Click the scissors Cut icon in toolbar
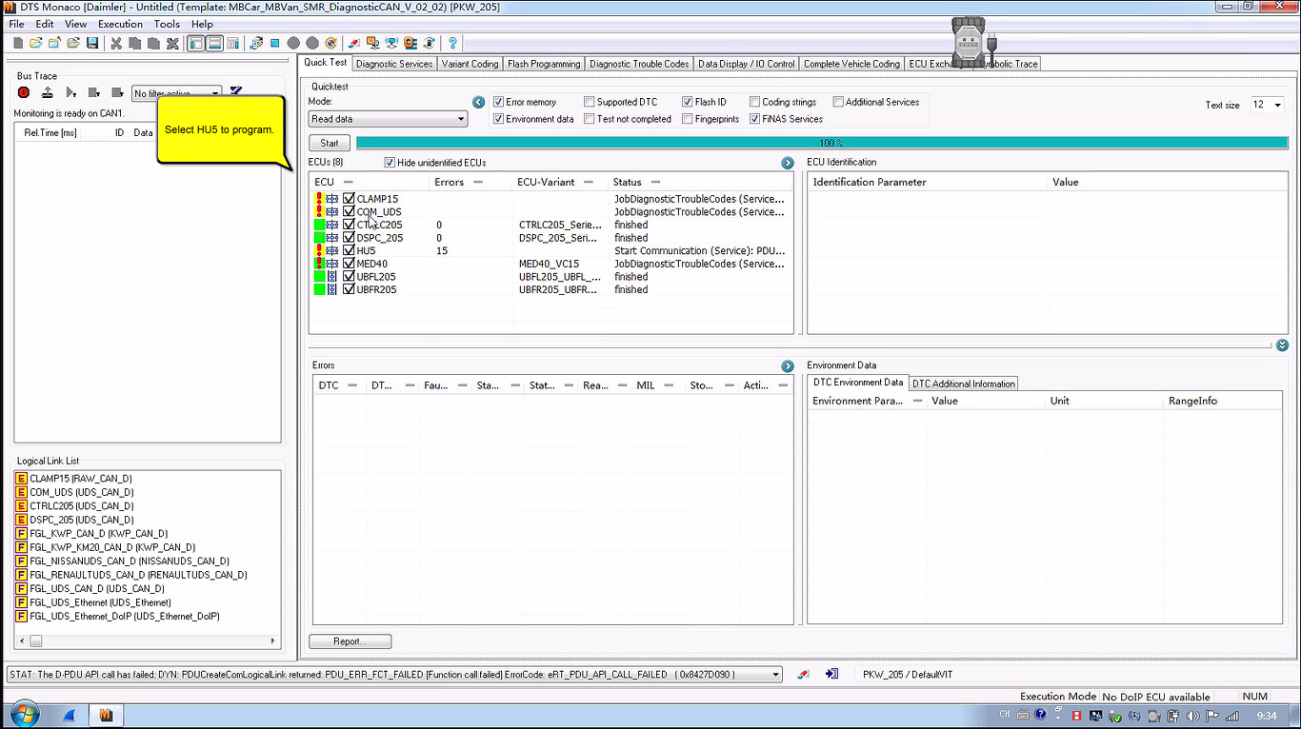1301x729 pixels. click(x=116, y=43)
